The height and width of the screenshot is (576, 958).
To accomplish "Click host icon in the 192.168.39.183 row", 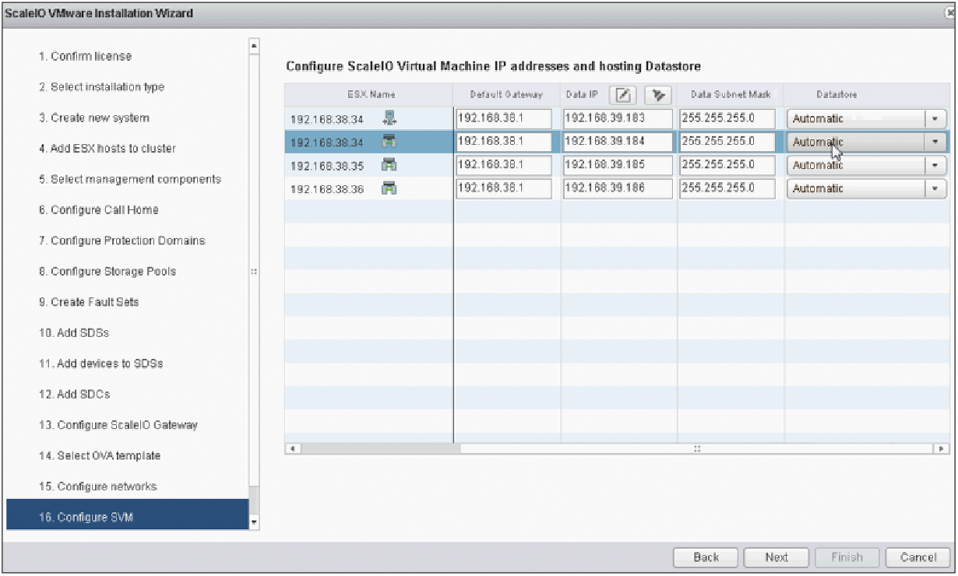I will 391,118.
